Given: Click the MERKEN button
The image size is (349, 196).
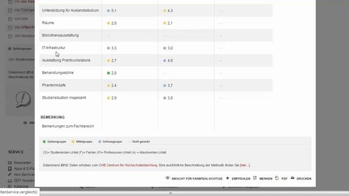Looking at the screenshot, I should coord(266,179).
